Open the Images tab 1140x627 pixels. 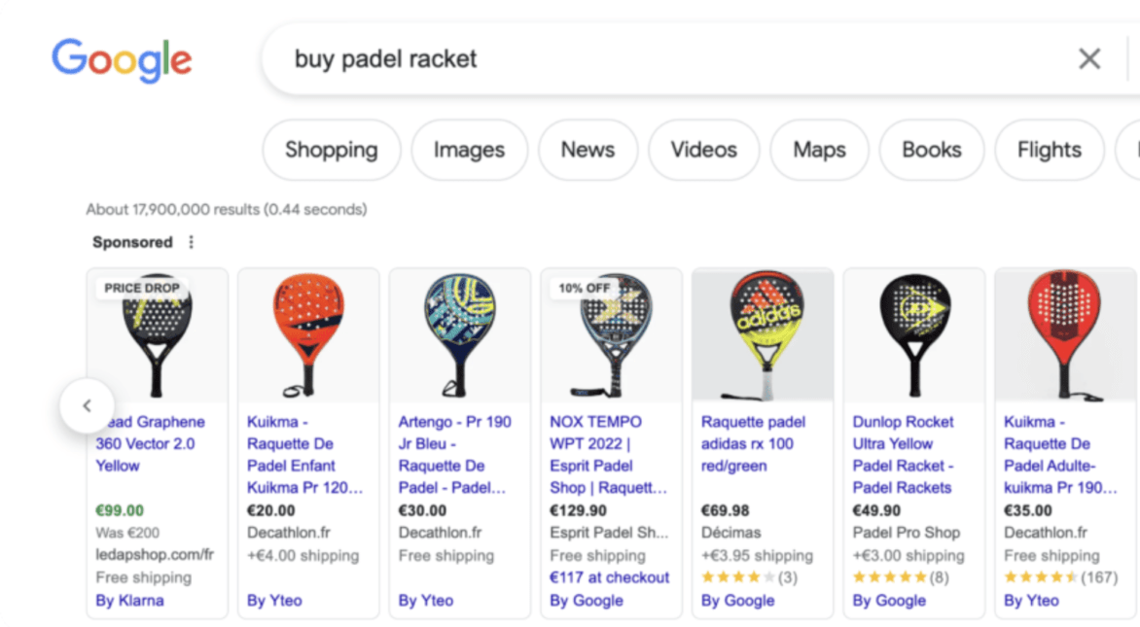click(x=469, y=150)
